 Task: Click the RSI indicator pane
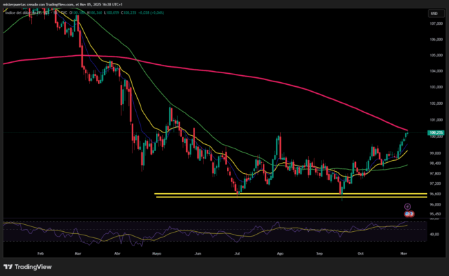point(207,230)
